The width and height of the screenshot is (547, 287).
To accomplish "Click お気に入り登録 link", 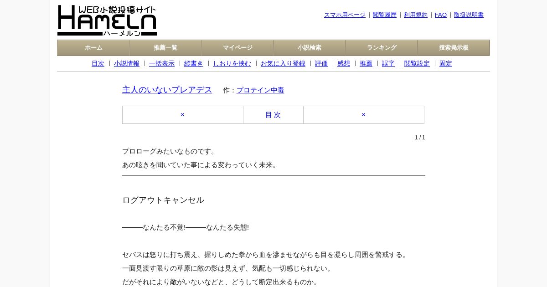I will tap(283, 64).
